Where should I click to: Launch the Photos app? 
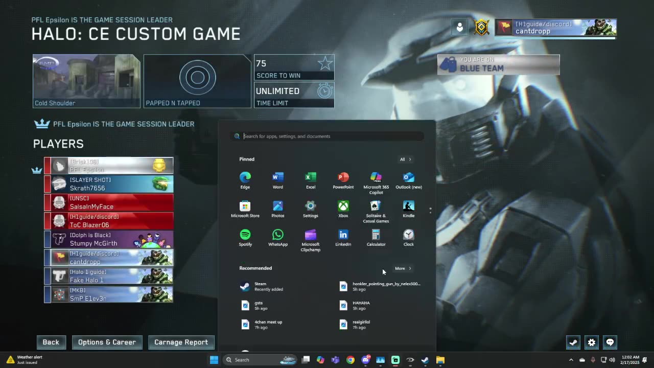point(277,209)
